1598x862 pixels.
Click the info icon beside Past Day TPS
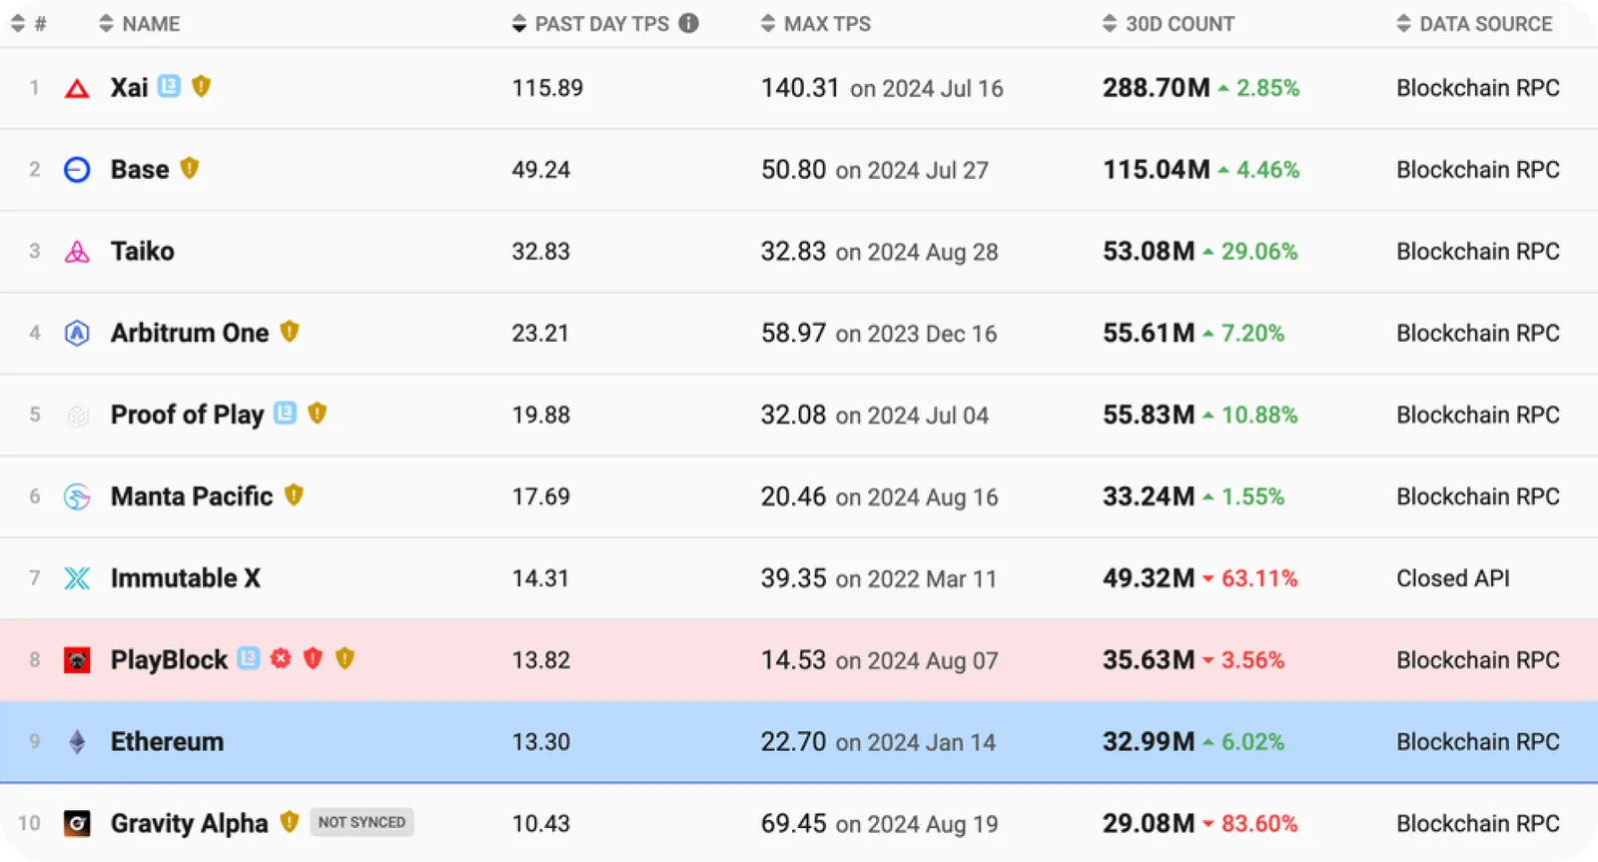coord(689,23)
